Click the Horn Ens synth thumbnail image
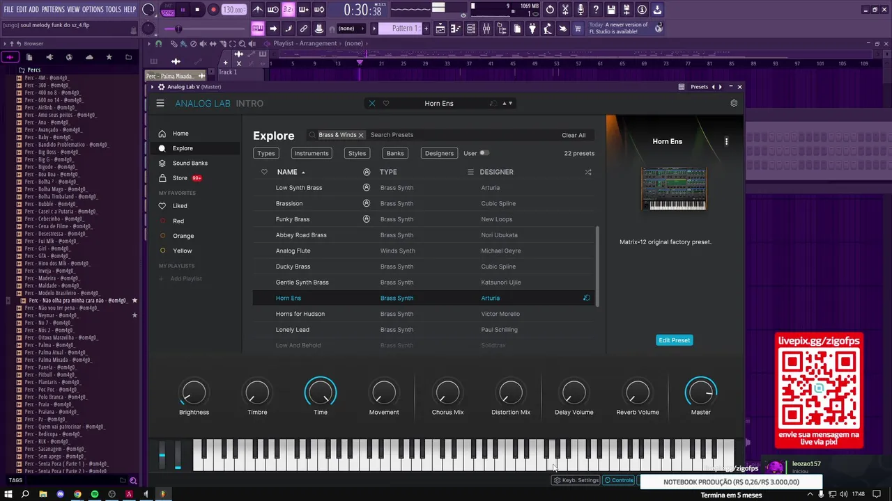Viewport: 892px width, 501px height. pyautogui.click(x=674, y=189)
